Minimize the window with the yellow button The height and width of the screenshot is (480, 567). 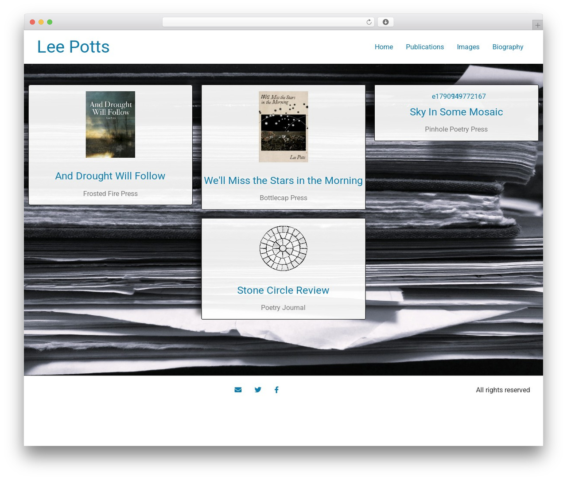pos(41,22)
